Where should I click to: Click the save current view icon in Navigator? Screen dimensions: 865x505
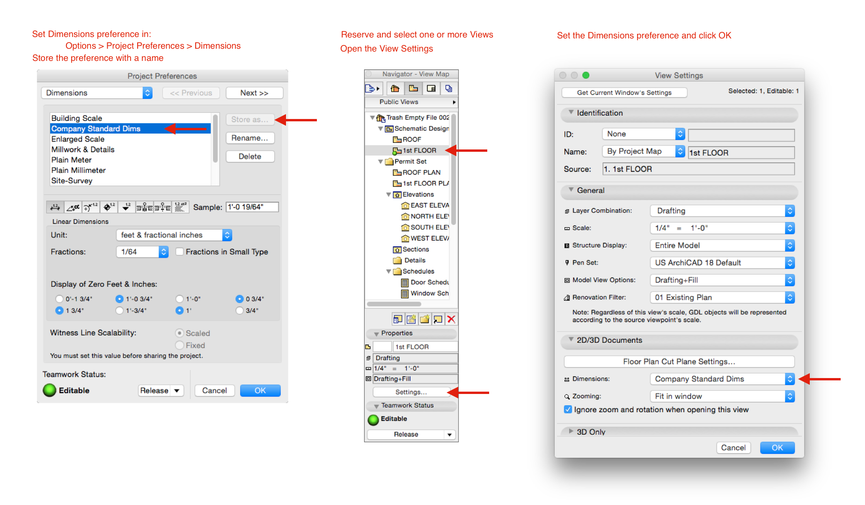coord(411,319)
